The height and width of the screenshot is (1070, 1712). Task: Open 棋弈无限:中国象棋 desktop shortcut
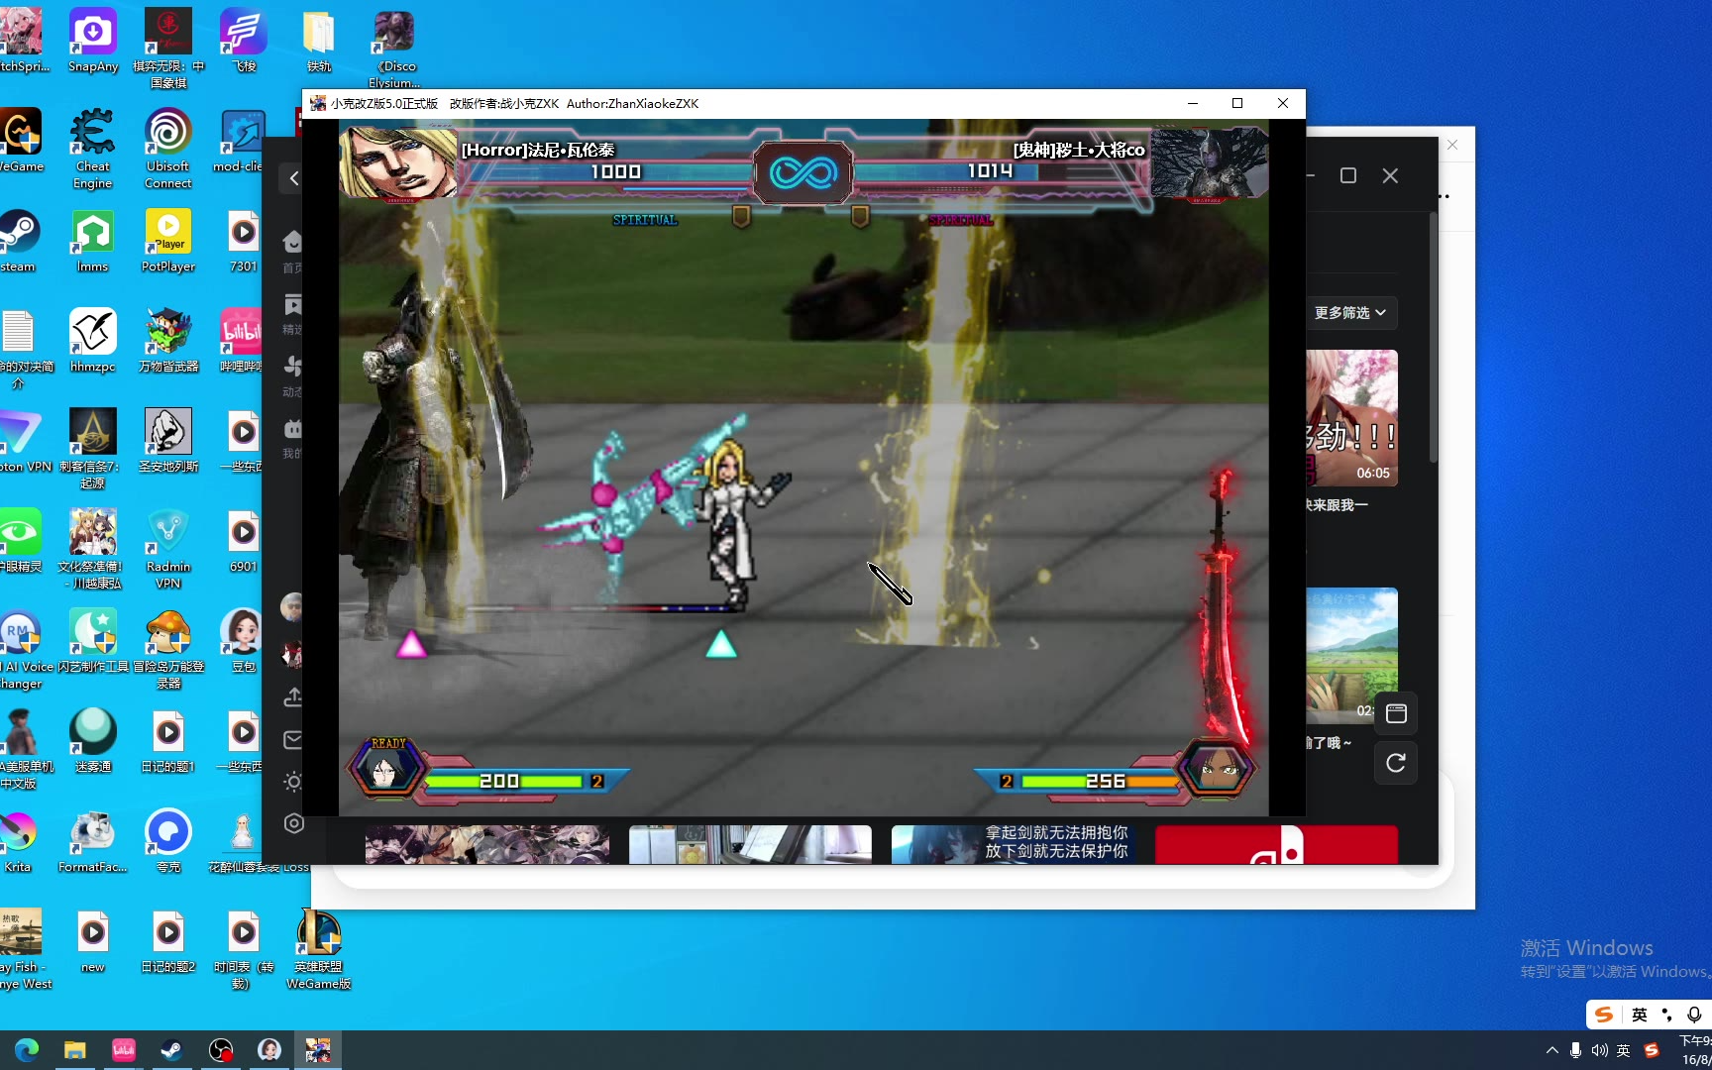coord(168,49)
